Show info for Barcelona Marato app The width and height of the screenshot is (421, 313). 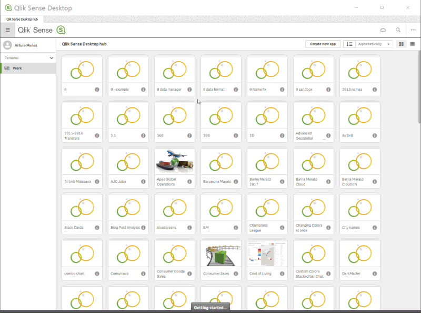236,181
